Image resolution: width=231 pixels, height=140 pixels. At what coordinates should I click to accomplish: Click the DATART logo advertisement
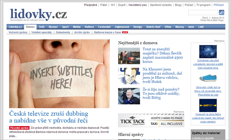point(208,105)
